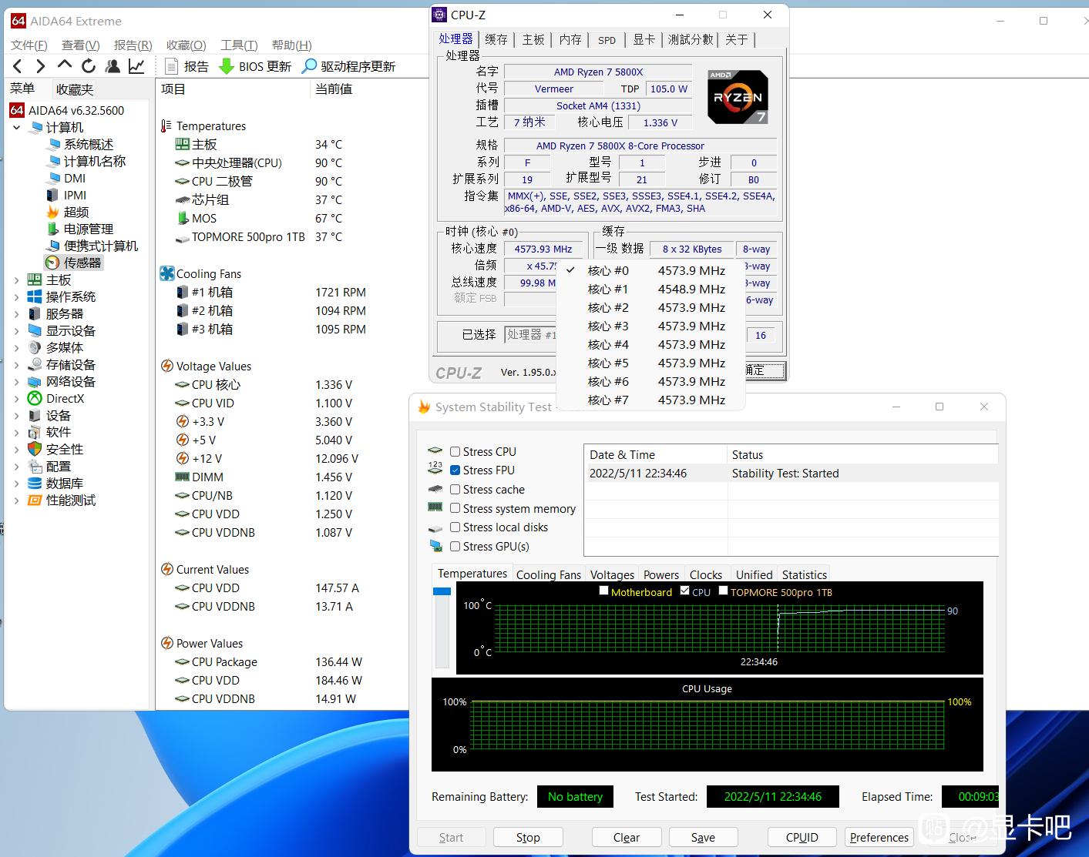Enable the Stress CPU checkbox
The image size is (1089, 857).
(455, 451)
